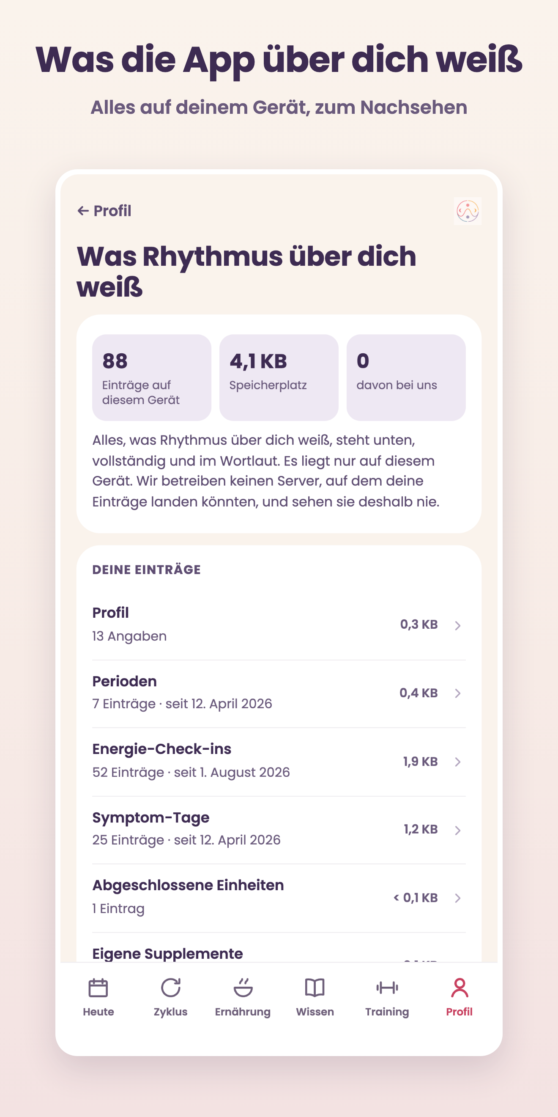Expand the Abgeschlossene Einheiten chevron
This screenshot has width=558, height=1117.
(x=457, y=898)
